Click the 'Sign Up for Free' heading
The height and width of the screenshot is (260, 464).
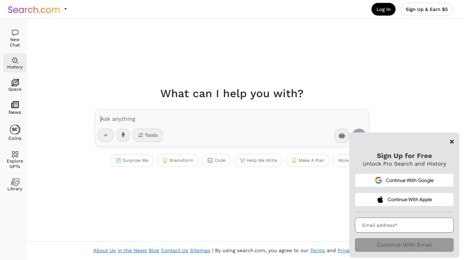(404, 156)
